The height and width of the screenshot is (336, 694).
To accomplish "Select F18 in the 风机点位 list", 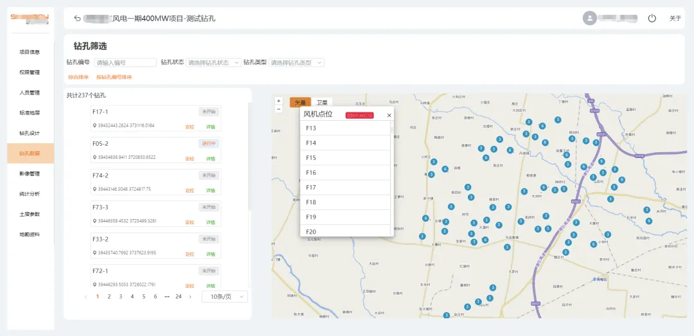I will click(345, 202).
